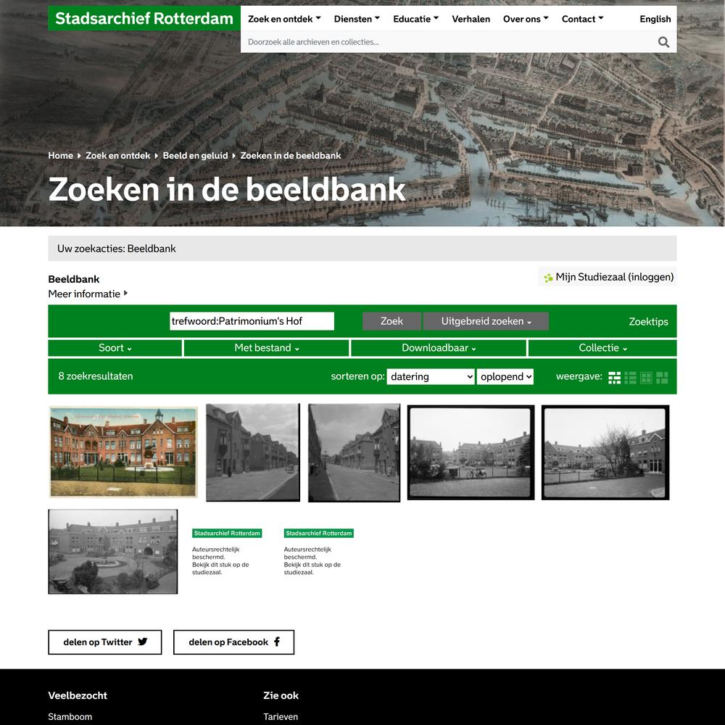
Task: Expand the Downloadbaar filter
Action: pyautogui.click(x=439, y=348)
